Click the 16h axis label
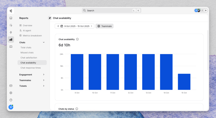 [x=62, y=66]
